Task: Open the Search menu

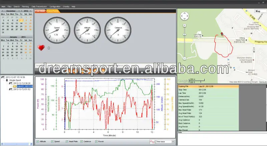Action: [16, 7]
